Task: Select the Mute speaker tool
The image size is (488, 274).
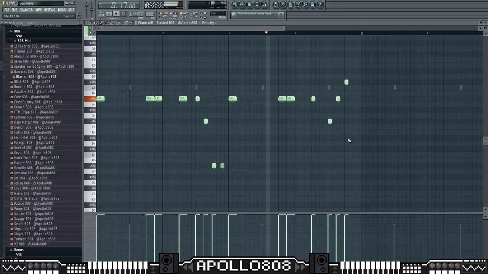Action: [115, 23]
